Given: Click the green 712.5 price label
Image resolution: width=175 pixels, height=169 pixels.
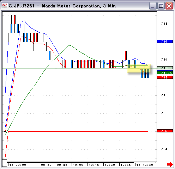Looking at the screenshot, I should (x=165, y=73).
